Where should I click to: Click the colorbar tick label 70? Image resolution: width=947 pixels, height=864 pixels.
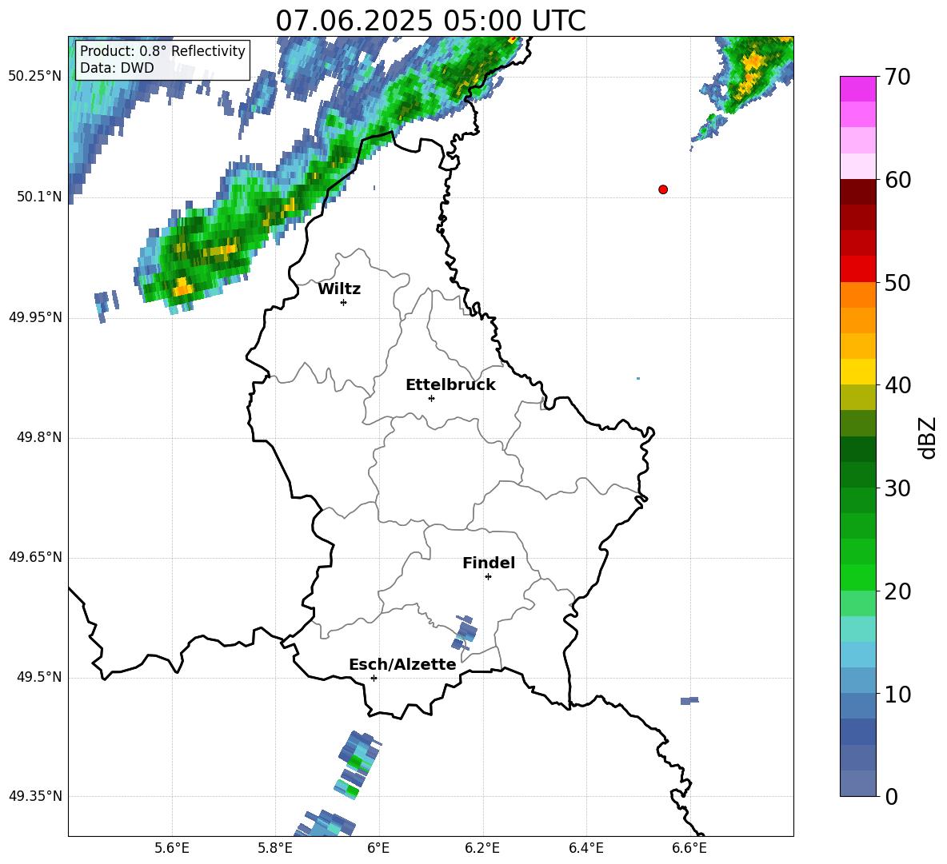[897, 78]
